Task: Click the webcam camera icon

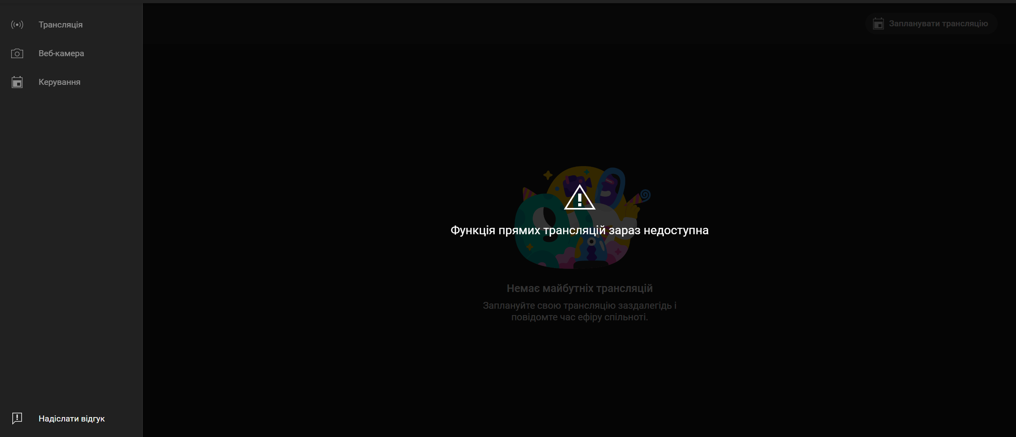Action: point(17,53)
